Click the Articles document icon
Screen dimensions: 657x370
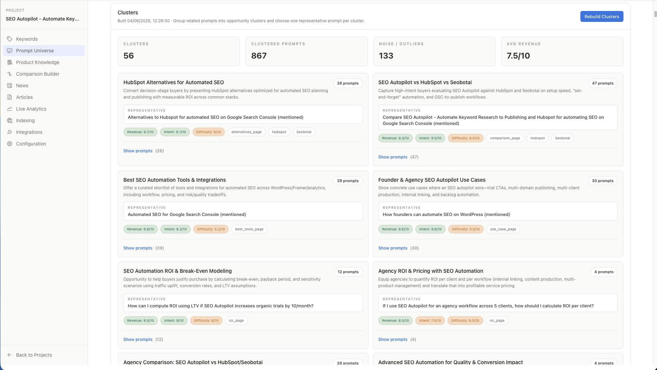coord(10,97)
